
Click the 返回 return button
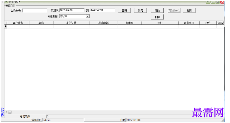(189, 10)
